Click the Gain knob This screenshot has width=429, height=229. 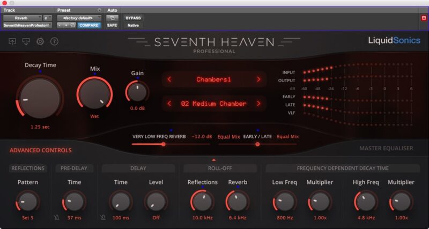click(x=137, y=92)
